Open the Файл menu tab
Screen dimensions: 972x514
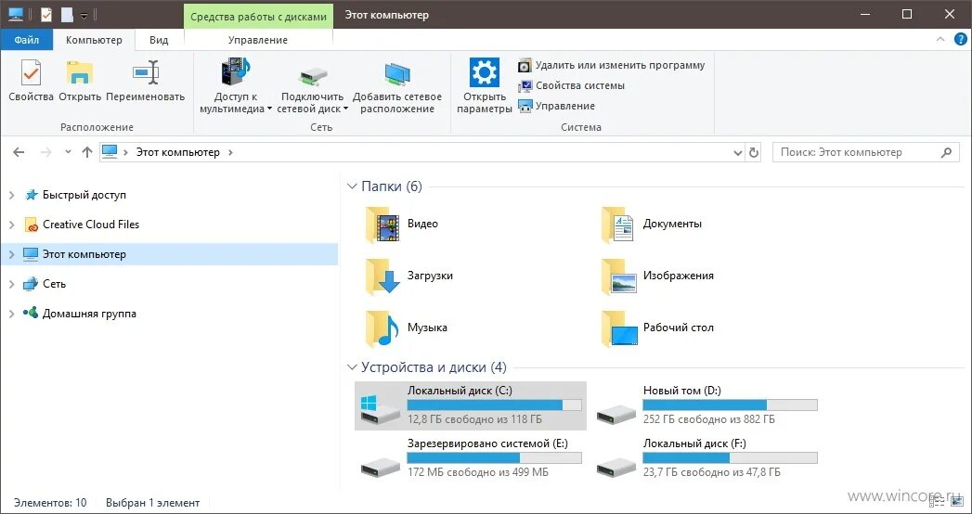pyautogui.click(x=27, y=40)
